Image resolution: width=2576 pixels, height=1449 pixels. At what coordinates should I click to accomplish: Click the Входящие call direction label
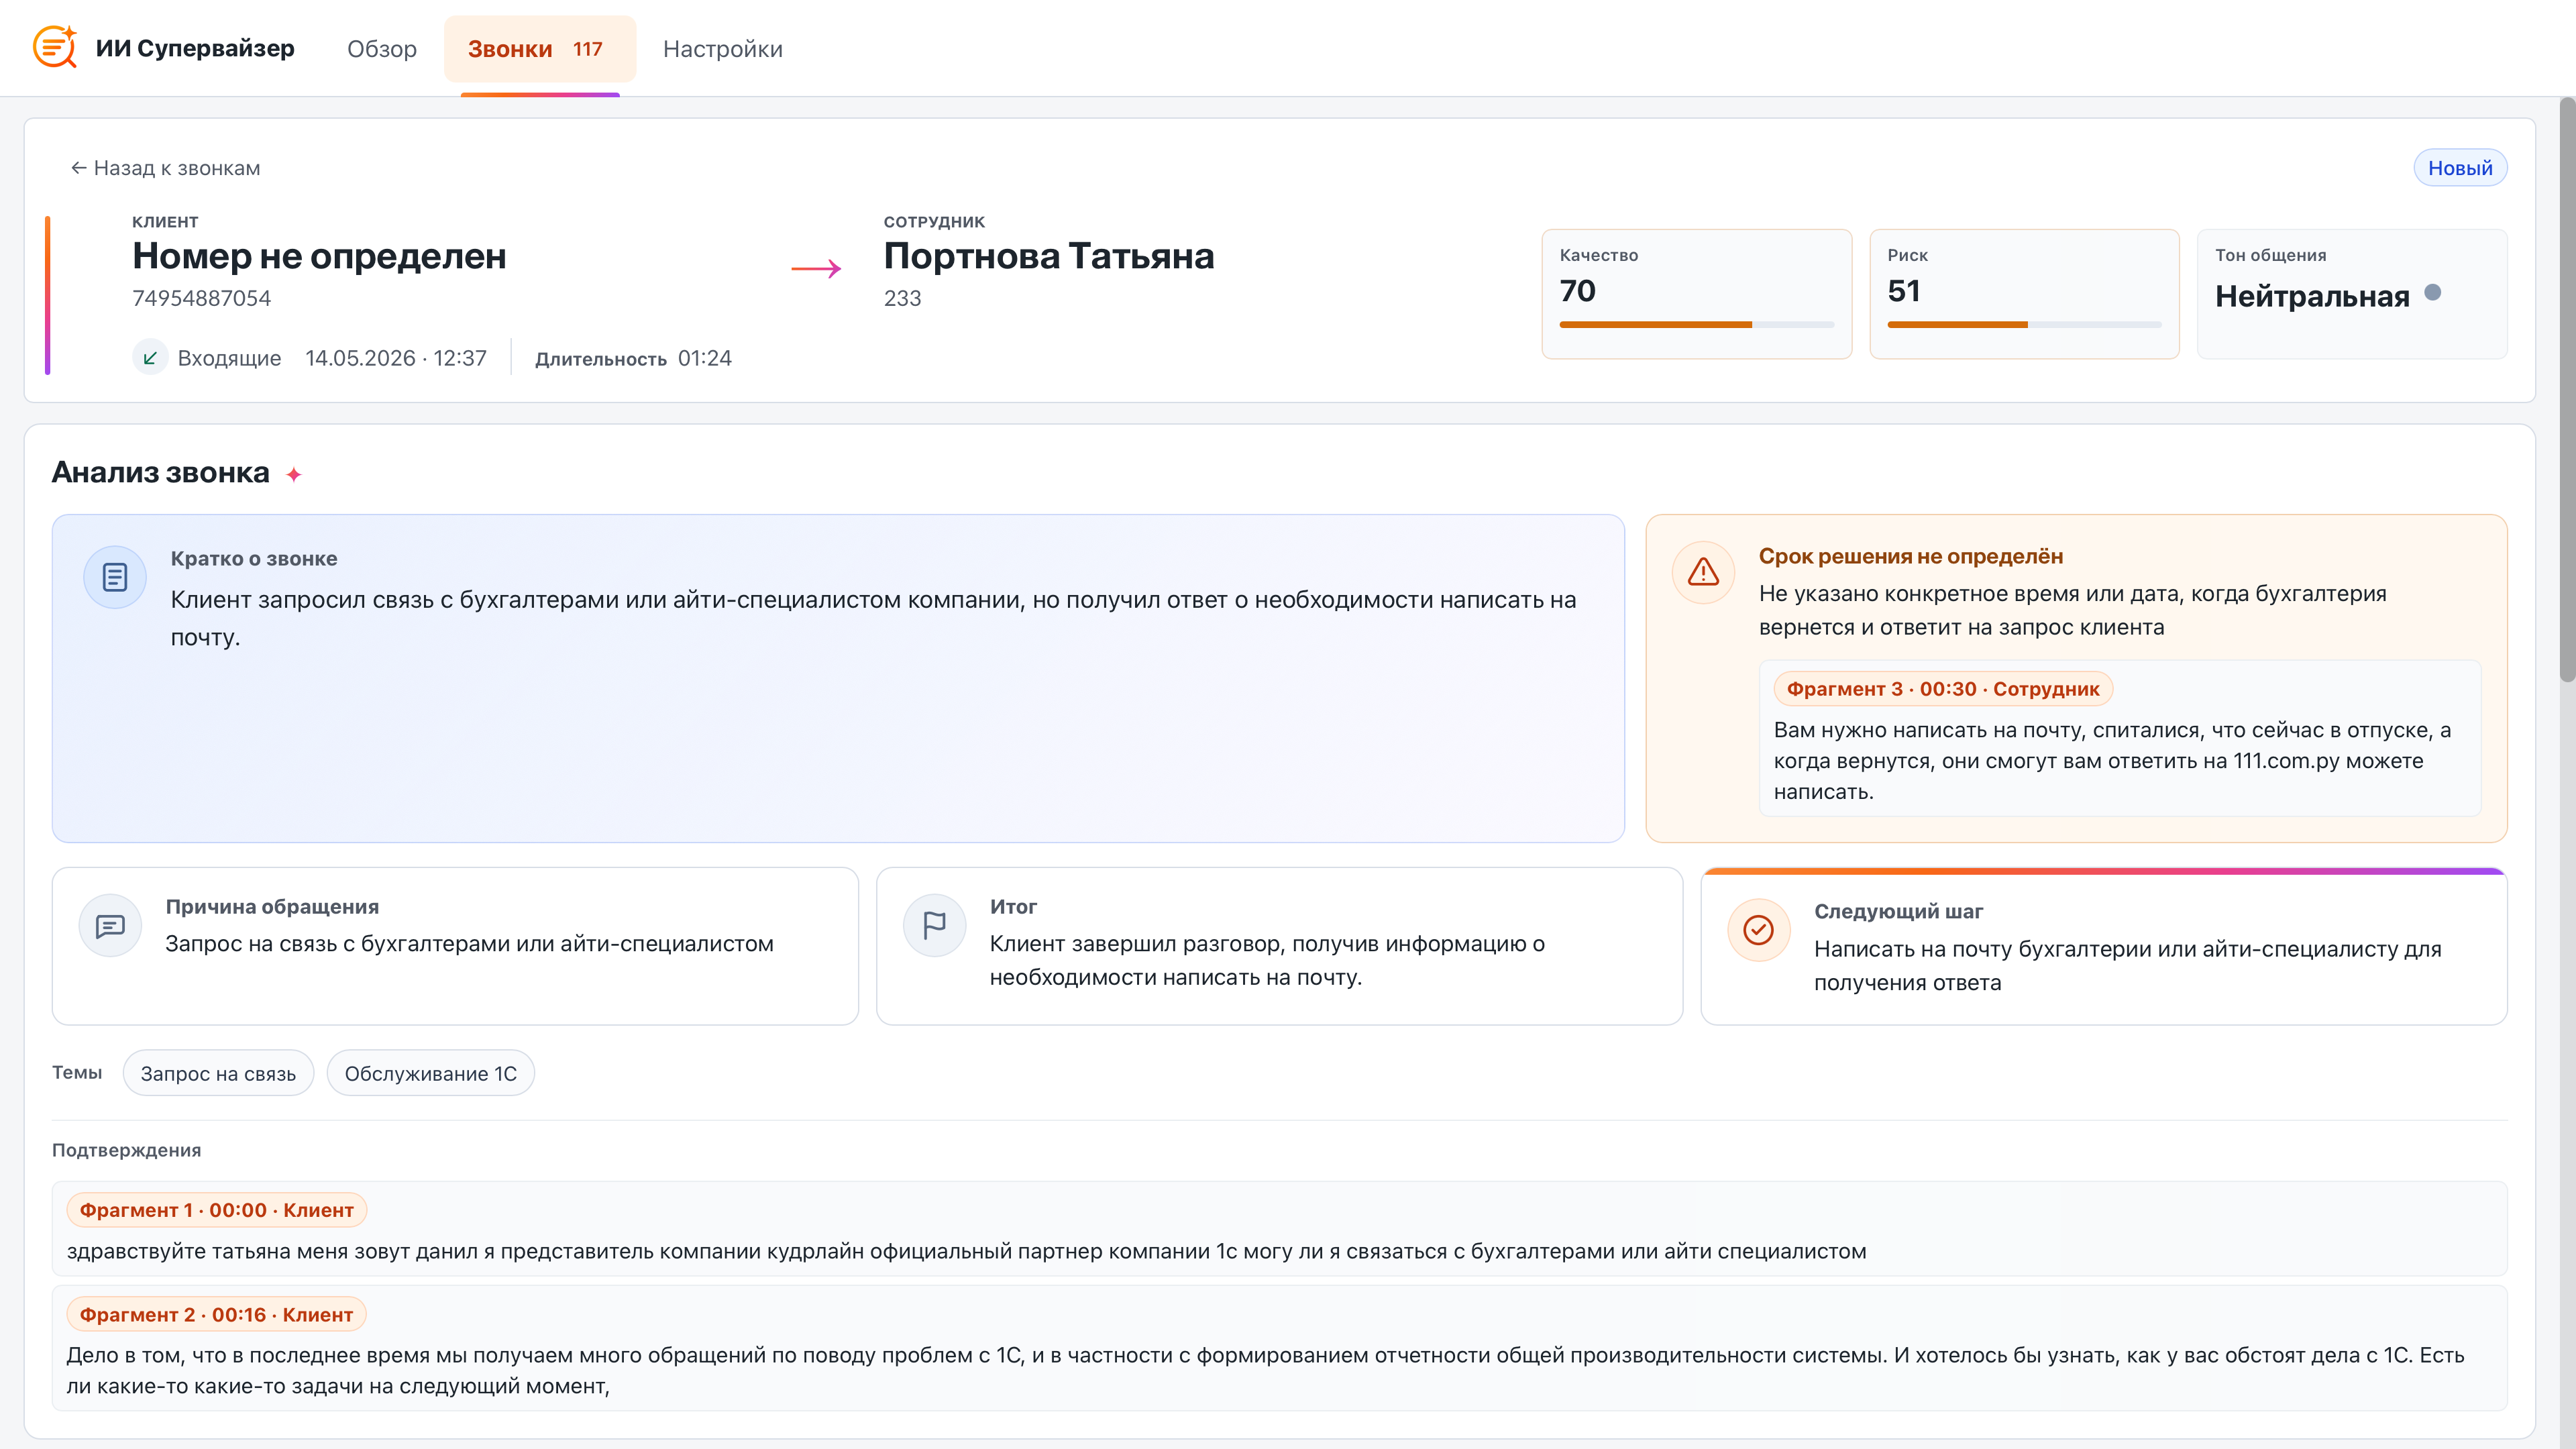click(x=229, y=358)
